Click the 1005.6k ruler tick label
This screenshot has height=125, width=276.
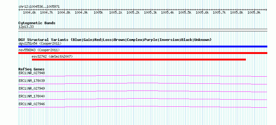click(202, 12)
